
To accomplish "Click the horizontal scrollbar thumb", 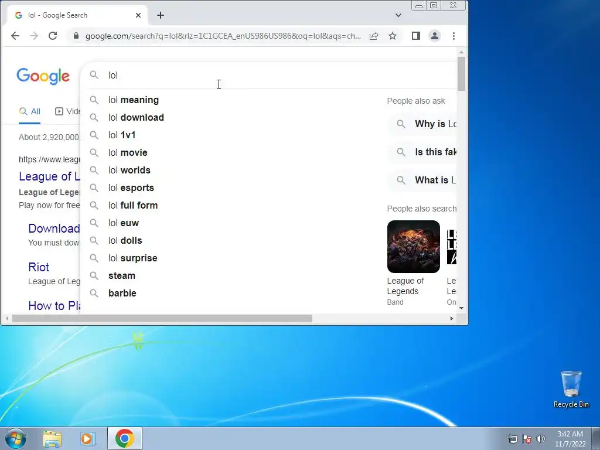I will pyautogui.click(x=162, y=318).
